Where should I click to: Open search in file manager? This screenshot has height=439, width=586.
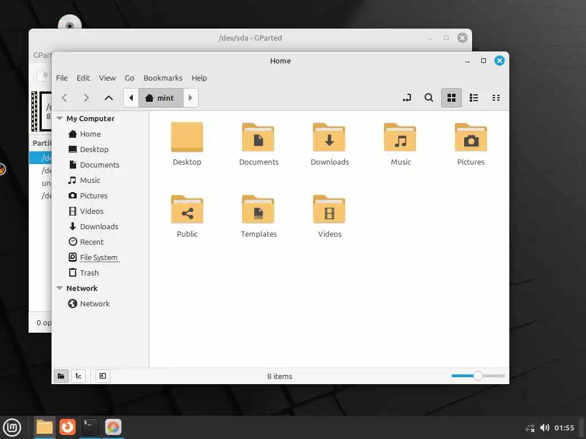click(x=429, y=98)
